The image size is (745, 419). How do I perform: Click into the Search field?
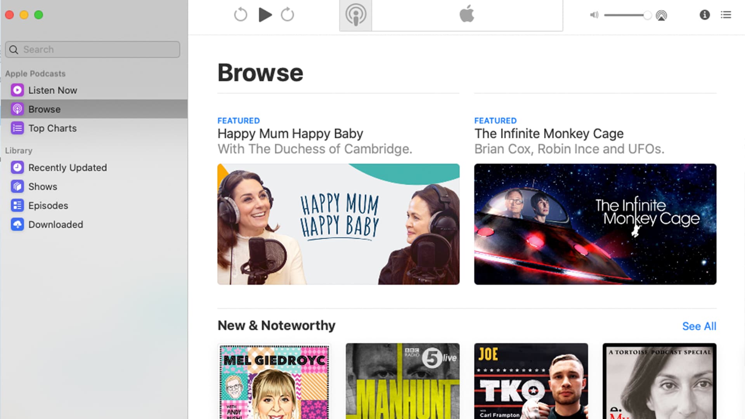click(93, 50)
